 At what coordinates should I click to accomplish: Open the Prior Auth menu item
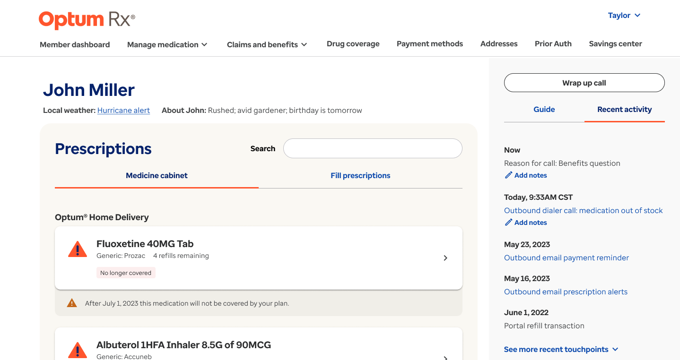pos(553,44)
